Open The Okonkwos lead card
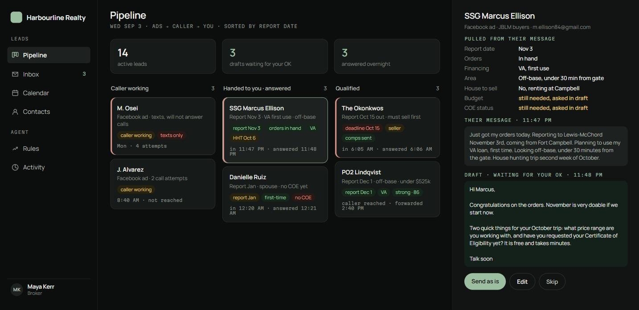Viewport: 639px width, 310px height. pos(388,128)
